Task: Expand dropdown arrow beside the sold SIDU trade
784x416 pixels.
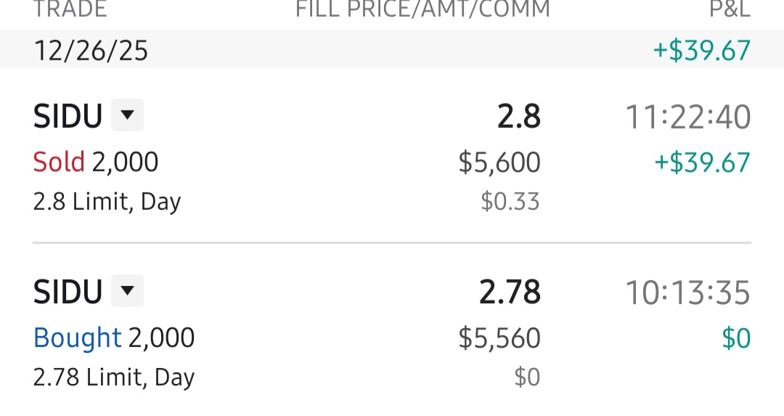Action: pyautogui.click(x=127, y=115)
